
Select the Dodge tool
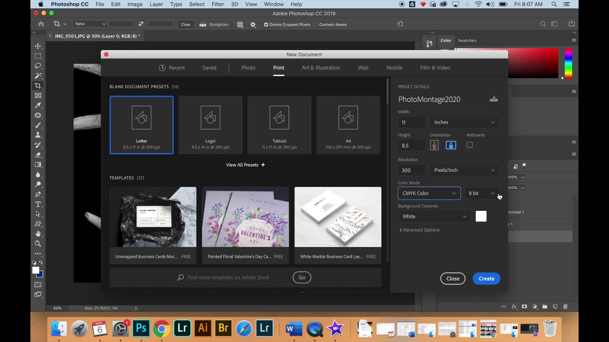tap(38, 184)
